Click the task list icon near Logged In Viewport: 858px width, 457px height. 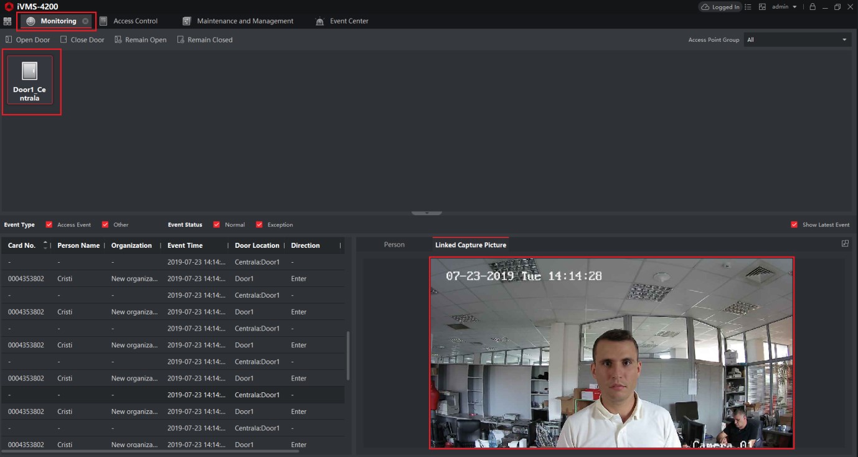[x=748, y=7]
